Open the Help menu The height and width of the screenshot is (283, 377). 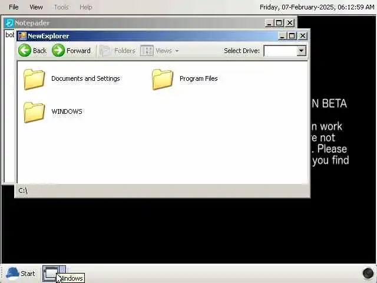pos(86,7)
